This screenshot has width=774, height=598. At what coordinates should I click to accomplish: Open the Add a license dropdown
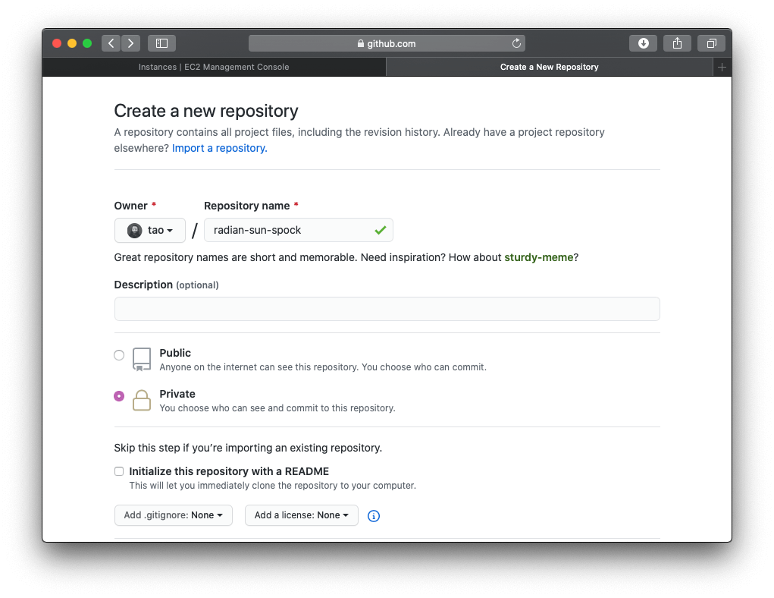(x=301, y=515)
